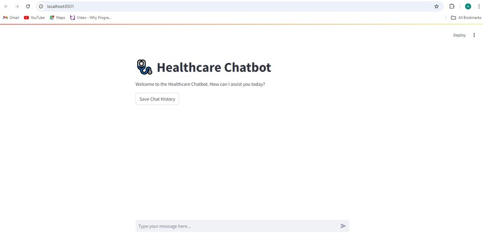Open Gmail bookmark
The height and width of the screenshot is (243, 483).
tap(11, 17)
